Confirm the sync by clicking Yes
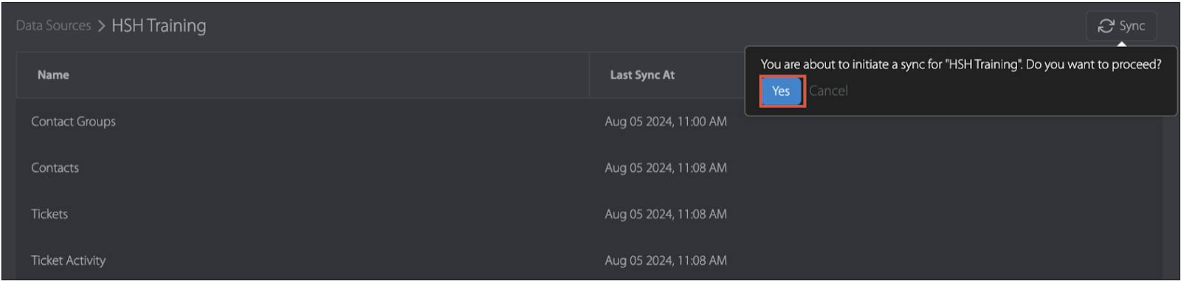 (x=781, y=91)
